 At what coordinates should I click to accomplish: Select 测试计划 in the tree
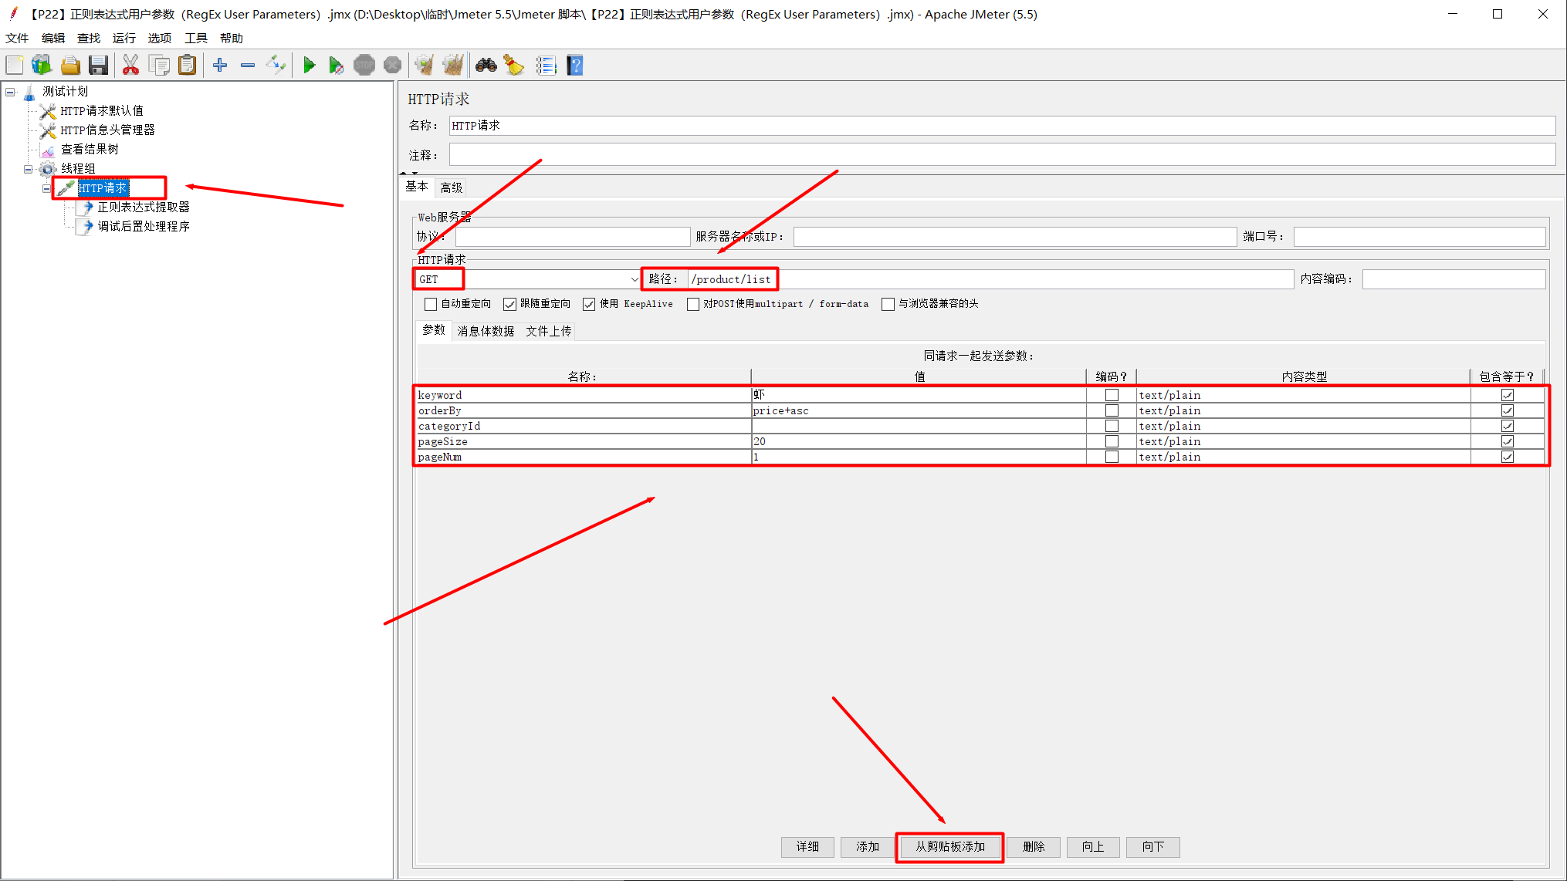pos(66,91)
